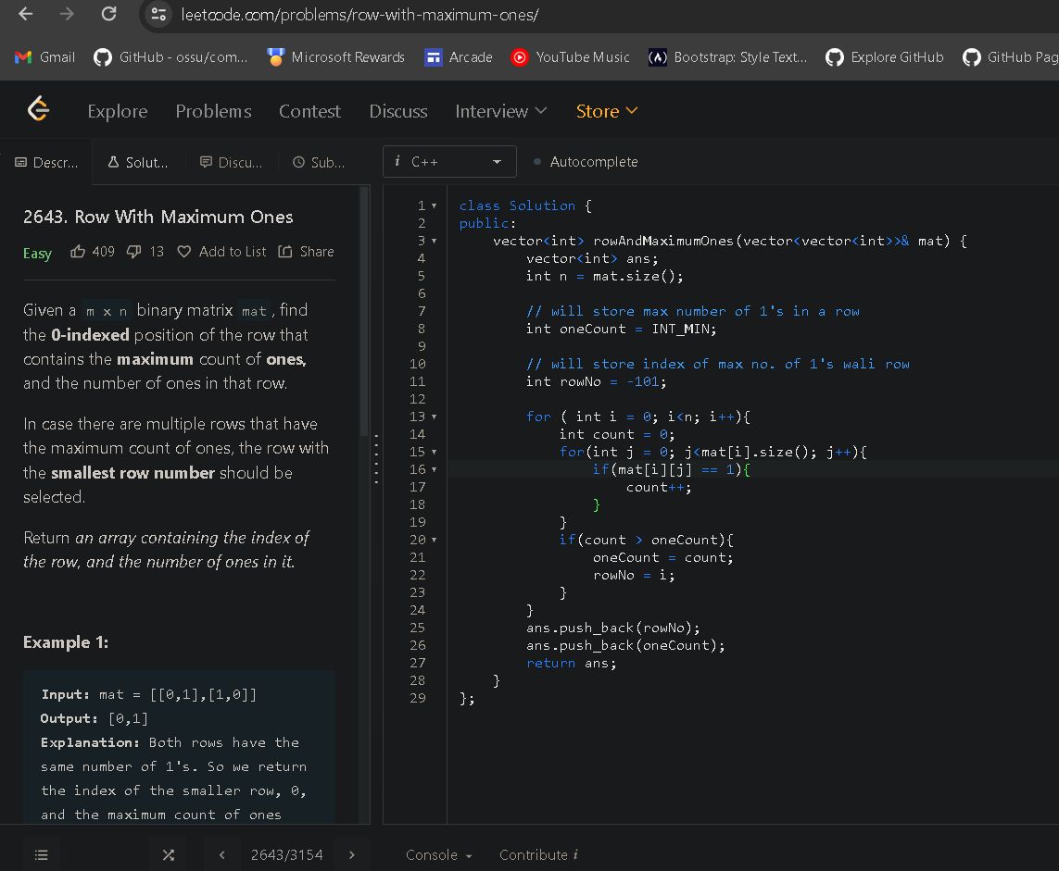Image resolution: width=1059 pixels, height=871 pixels.
Task: Collapse the for loop at line 13
Action: [x=435, y=417]
